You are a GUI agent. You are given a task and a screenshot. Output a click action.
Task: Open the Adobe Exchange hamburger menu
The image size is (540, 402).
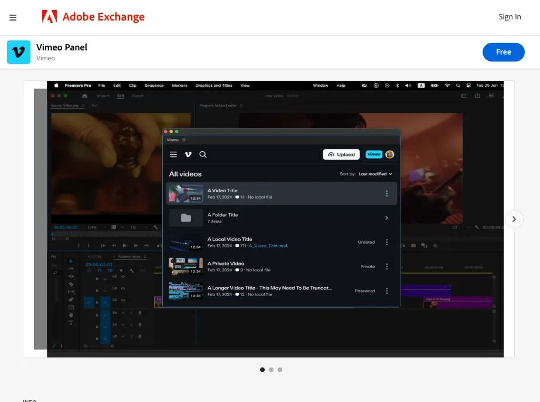(x=13, y=17)
